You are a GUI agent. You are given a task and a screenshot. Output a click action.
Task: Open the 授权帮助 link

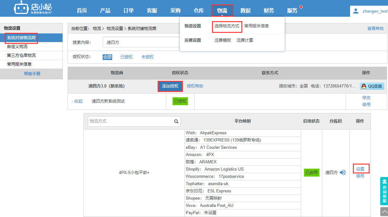pyautogui.click(x=195, y=86)
